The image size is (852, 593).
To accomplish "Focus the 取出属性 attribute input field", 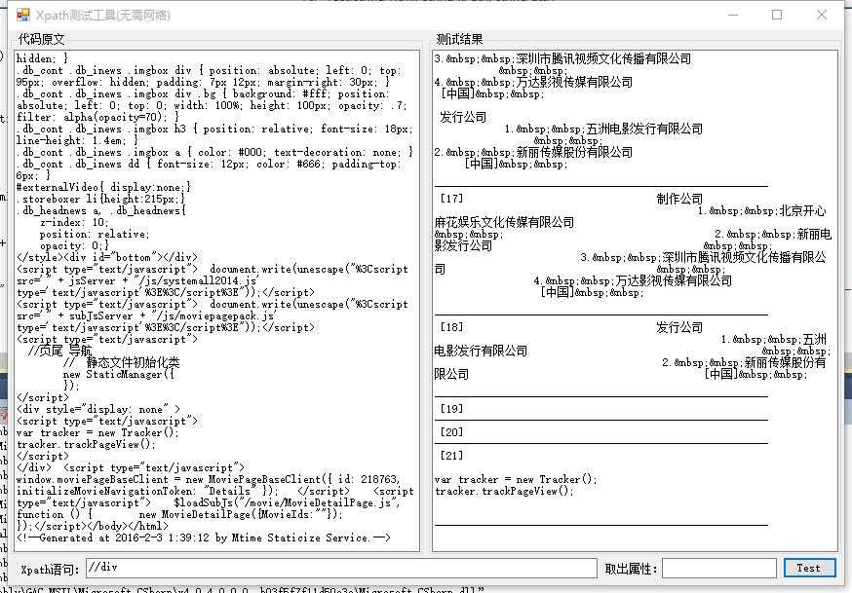I will (718, 568).
